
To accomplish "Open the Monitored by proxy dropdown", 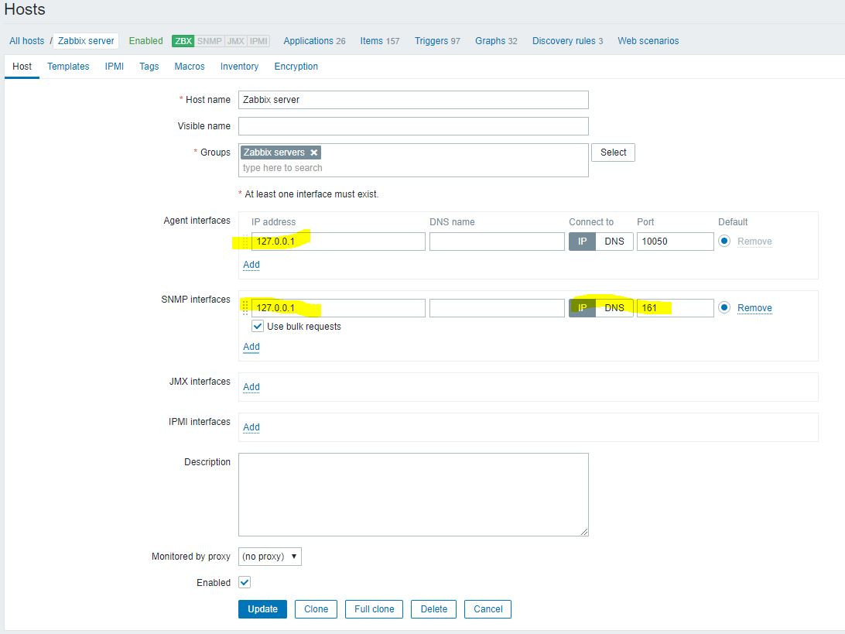I will click(269, 556).
